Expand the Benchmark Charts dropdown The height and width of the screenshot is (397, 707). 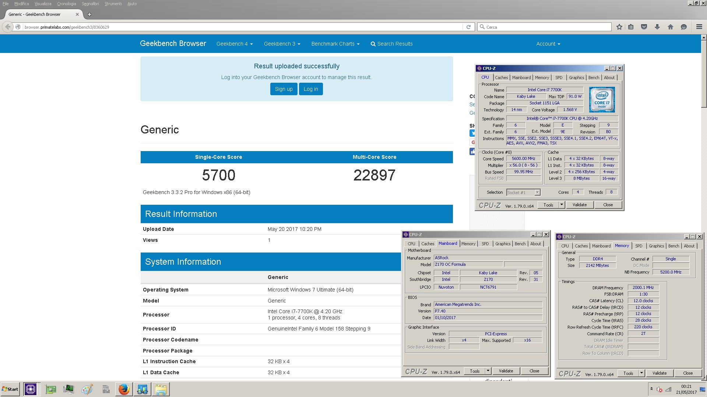tap(335, 44)
